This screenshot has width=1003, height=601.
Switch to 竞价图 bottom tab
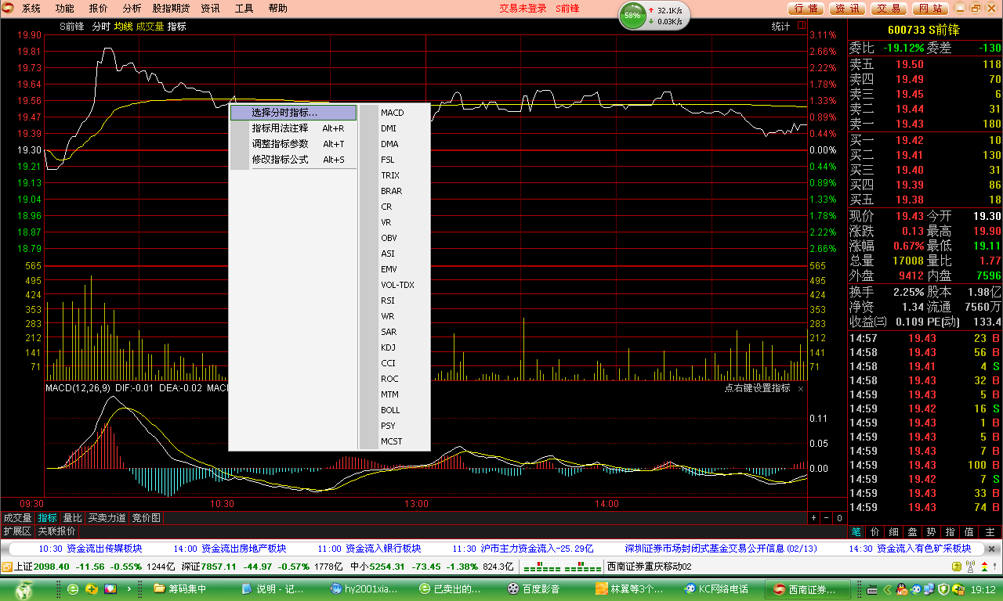146,518
